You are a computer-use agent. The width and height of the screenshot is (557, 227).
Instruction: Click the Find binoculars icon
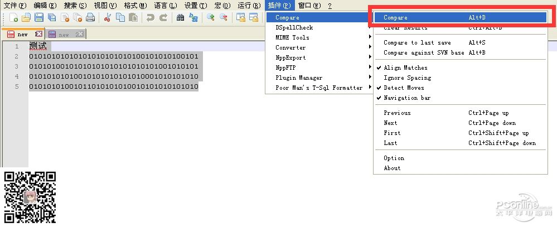coord(180,18)
